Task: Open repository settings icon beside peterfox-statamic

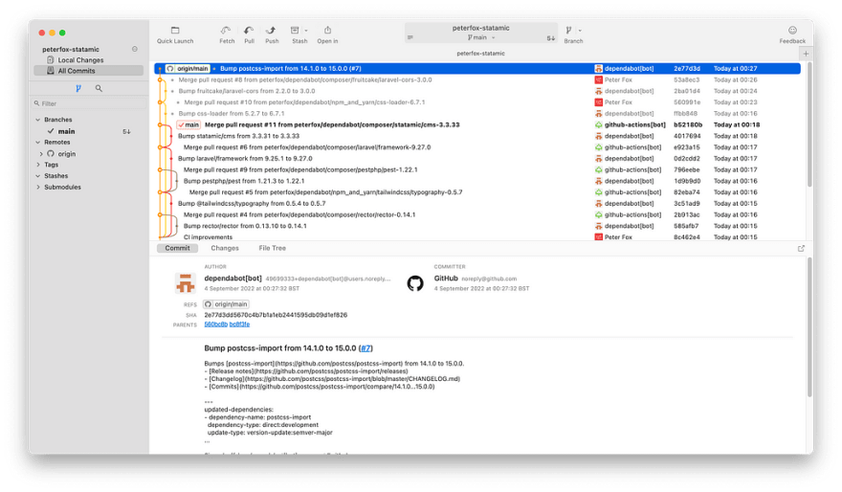Action: point(135,49)
